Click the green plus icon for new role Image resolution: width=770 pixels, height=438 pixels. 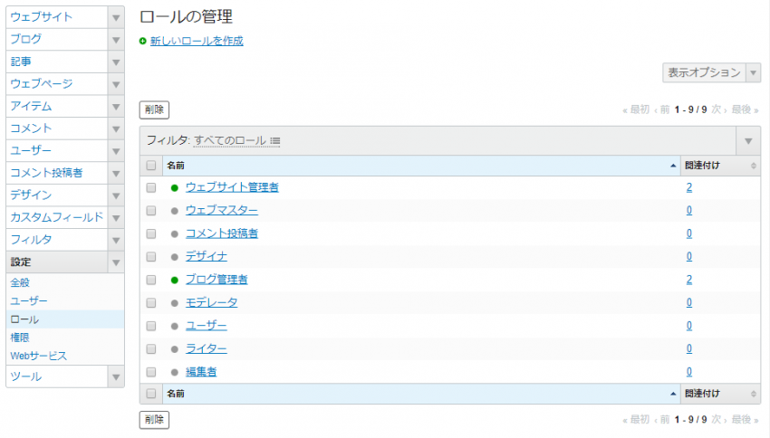coord(142,42)
